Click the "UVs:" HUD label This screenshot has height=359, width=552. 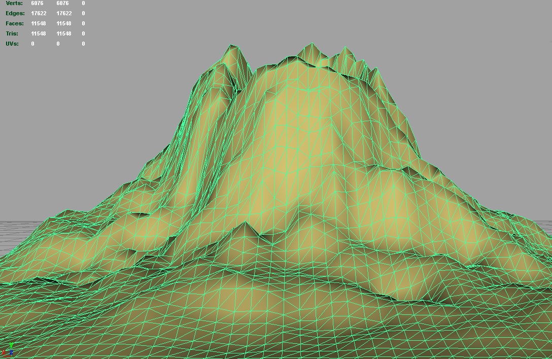(x=12, y=44)
